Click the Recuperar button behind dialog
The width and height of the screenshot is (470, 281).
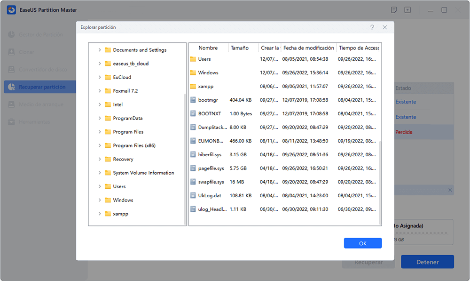pyautogui.click(x=368, y=263)
